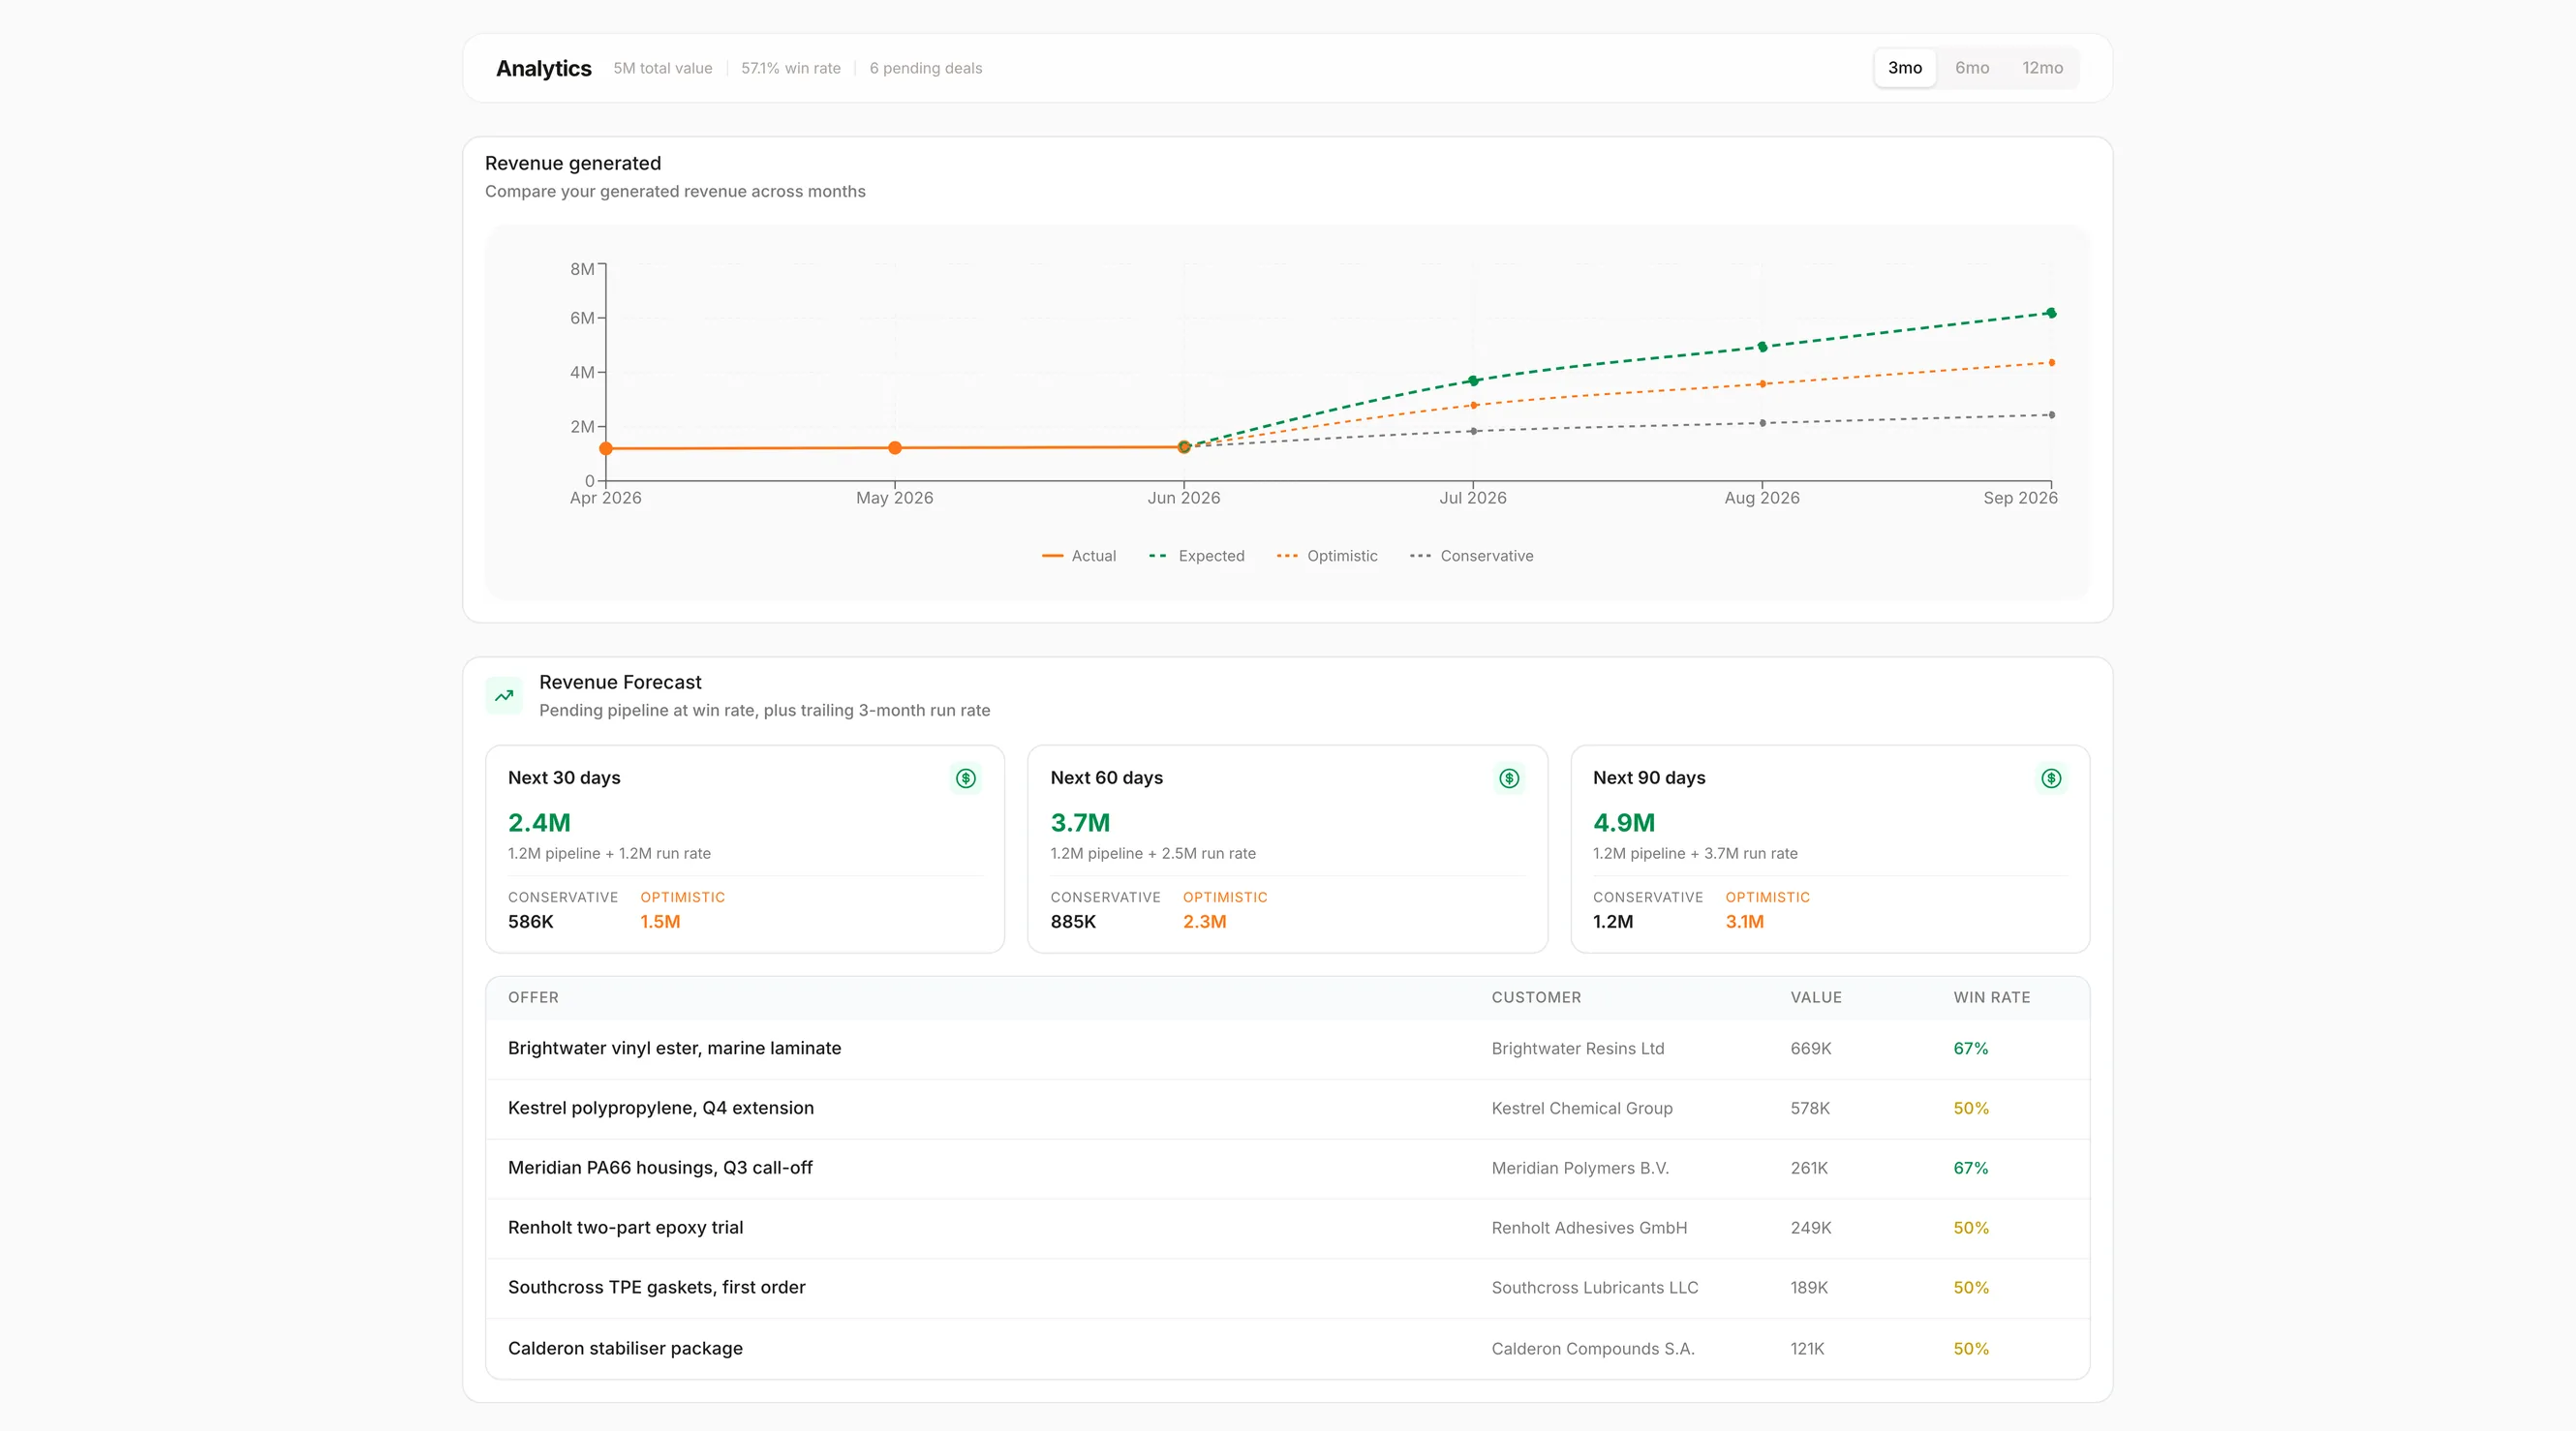Viewport: 2576px width, 1431px height.
Task: Click the Apr 2026 Actual data point
Action: point(606,449)
